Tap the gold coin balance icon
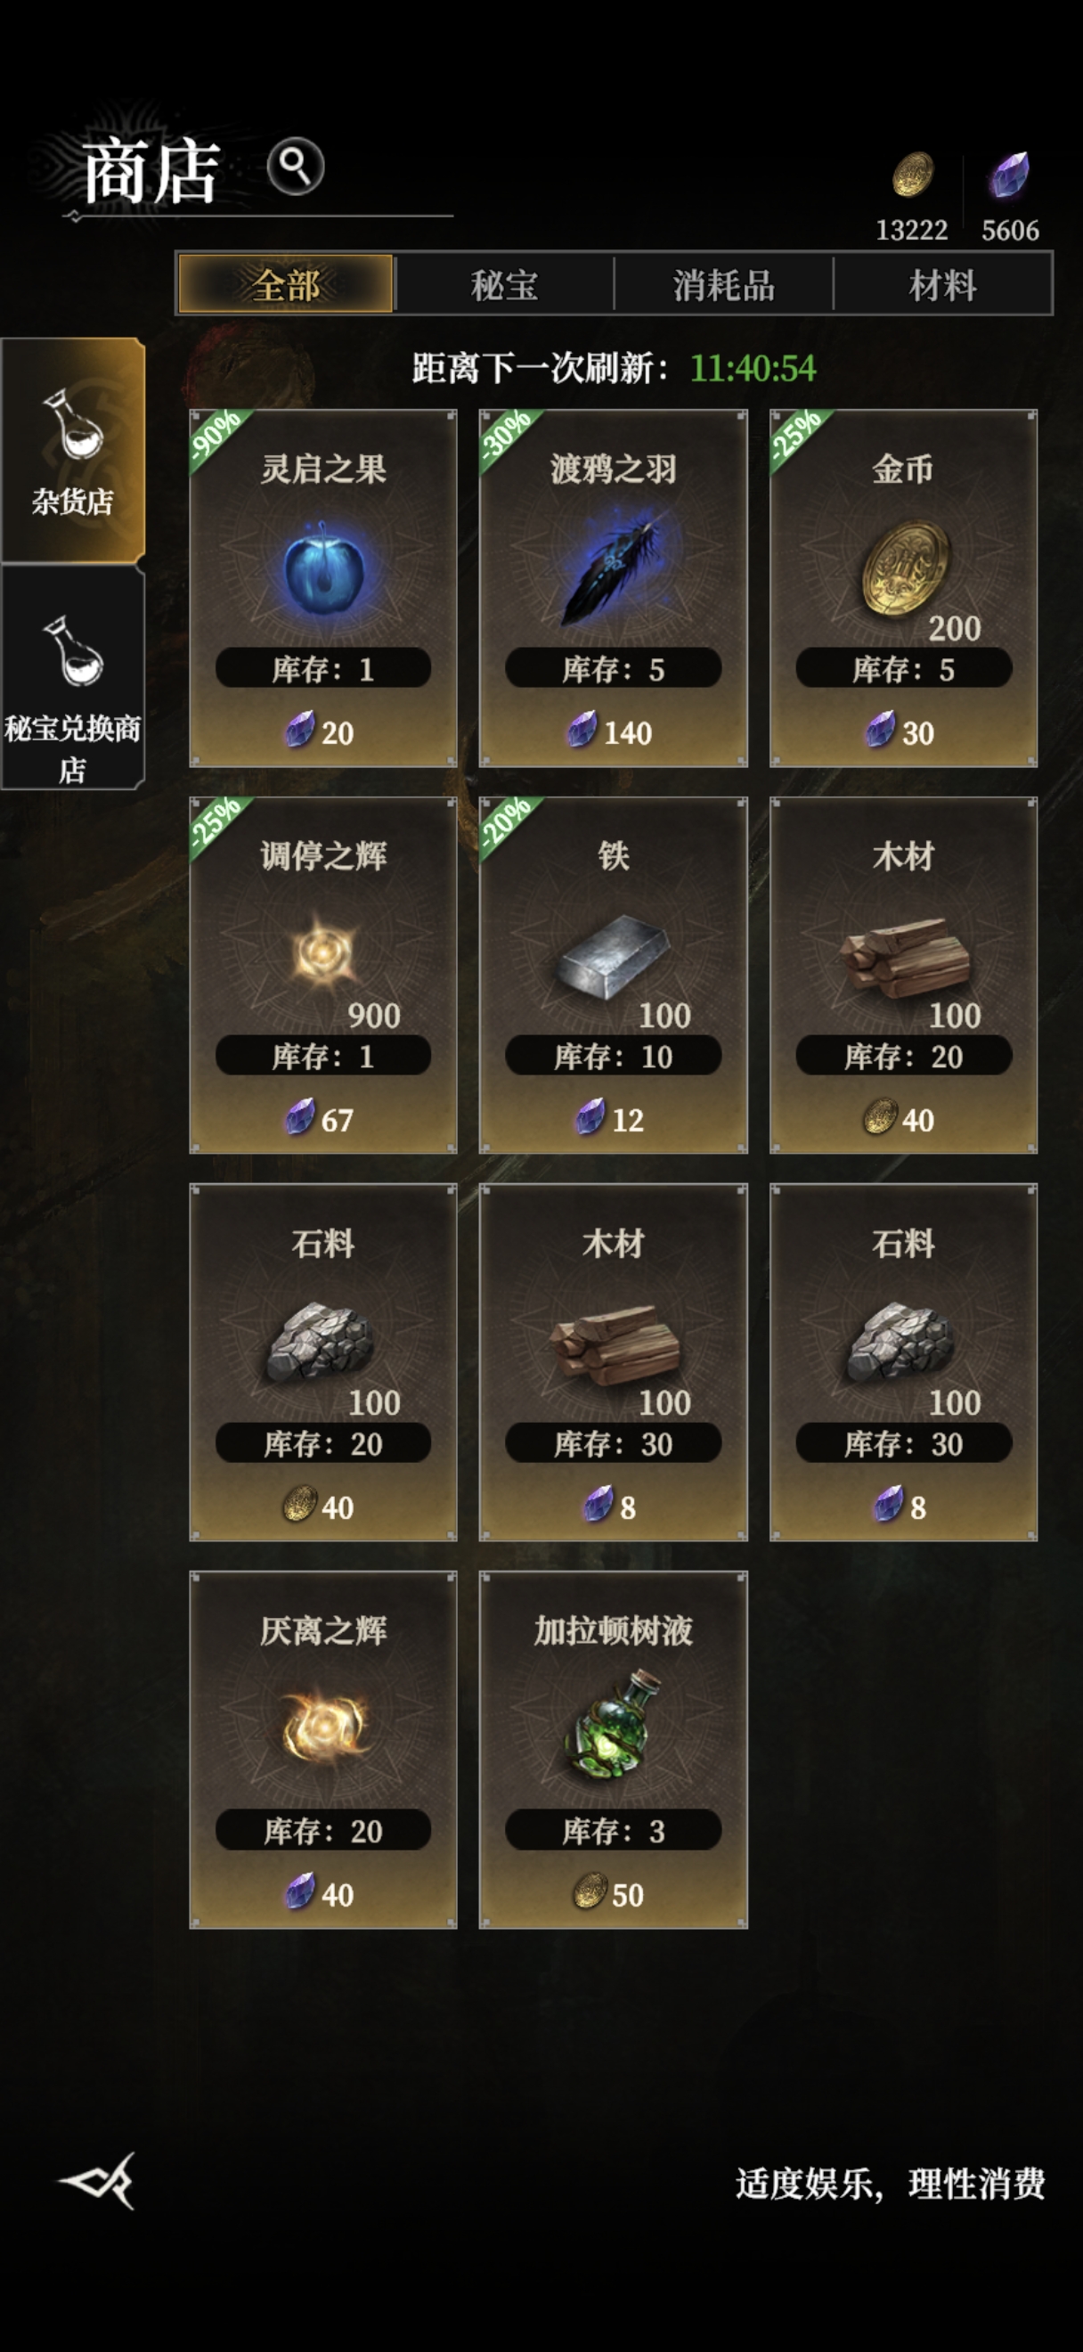This screenshot has width=1083, height=2352. click(x=912, y=175)
